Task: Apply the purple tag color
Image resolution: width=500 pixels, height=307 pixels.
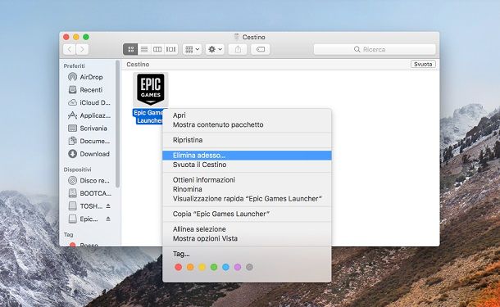Action: tap(238, 267)
